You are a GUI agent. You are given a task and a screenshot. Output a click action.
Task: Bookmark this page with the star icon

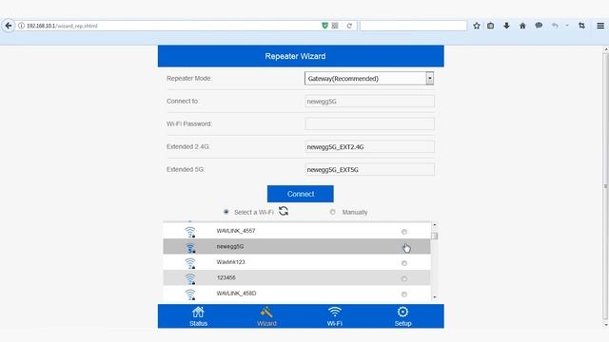tap(477, 26)
